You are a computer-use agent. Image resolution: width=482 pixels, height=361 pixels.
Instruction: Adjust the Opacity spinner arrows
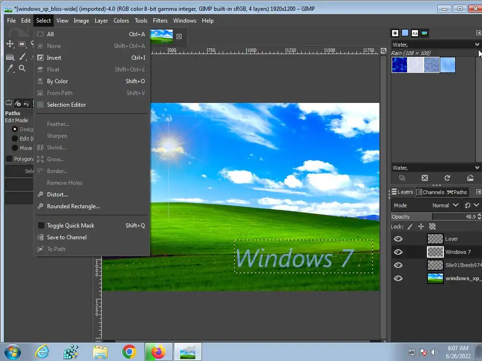pyautogui.click(x=479, y=217)
